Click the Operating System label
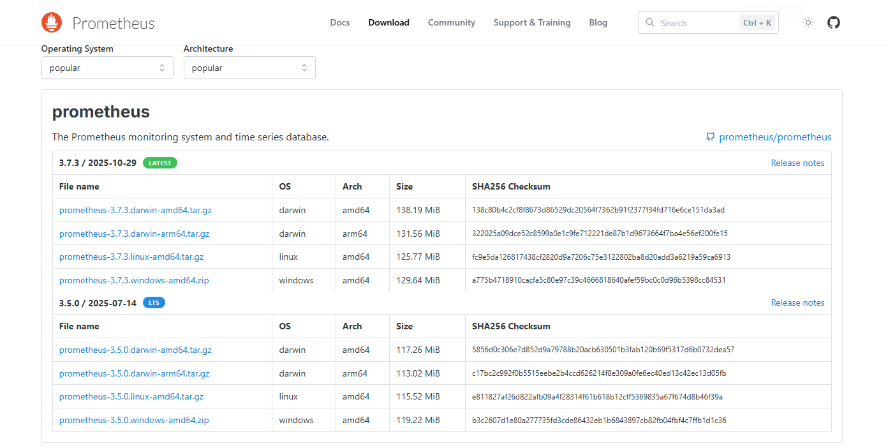Viewport: 888px width, 448px height. click(x=77, y=49)
